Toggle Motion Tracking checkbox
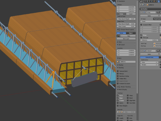Screen dimensions: 161x121 pyautogui.click(x=119, y=87)
